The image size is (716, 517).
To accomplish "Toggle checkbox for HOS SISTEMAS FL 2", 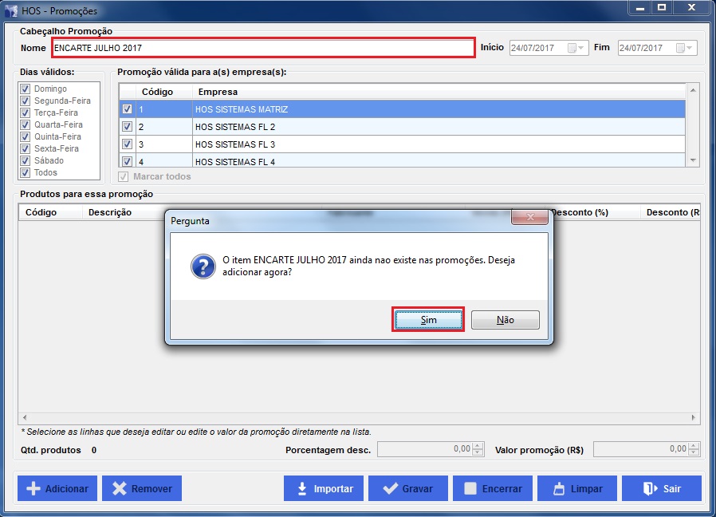I will pos(127,127).
